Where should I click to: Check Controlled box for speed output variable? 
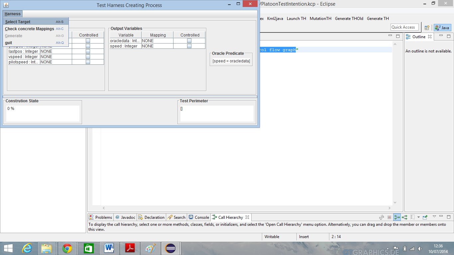point(189,46)
